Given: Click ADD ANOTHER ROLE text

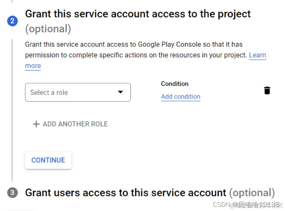Looking at the screenshot, I should point(75,124).
